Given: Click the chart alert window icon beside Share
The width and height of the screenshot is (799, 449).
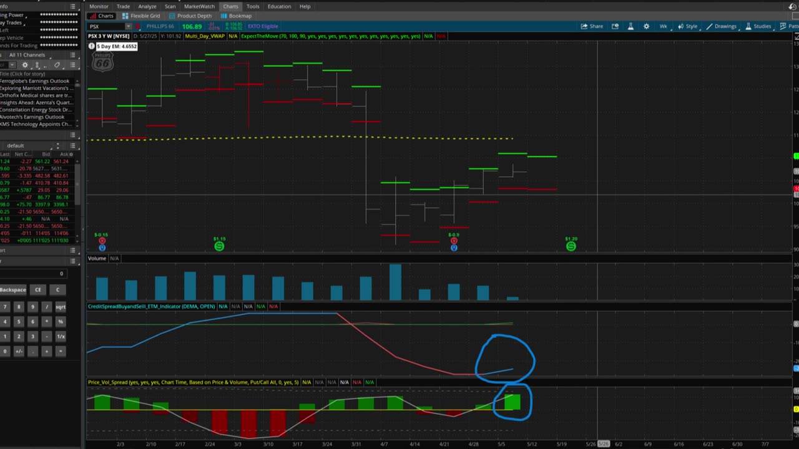Looking at the screenshot, I should click(615, 26).
